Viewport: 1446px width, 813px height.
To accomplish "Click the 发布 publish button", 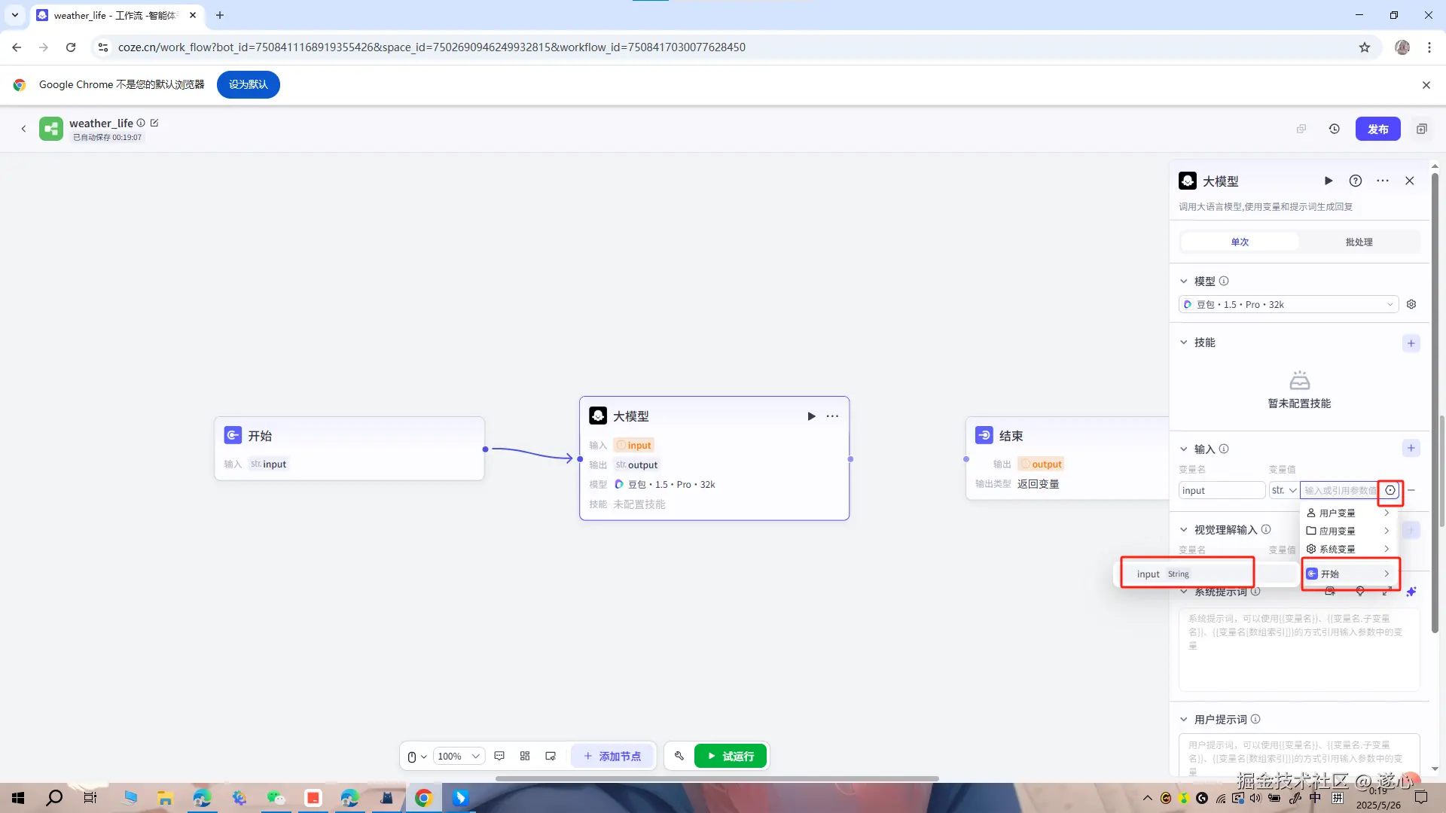I will pos(1377,129).
